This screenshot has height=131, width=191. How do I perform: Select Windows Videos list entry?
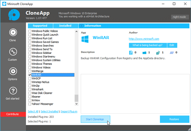pyautogui.click(x=41, y=67)
